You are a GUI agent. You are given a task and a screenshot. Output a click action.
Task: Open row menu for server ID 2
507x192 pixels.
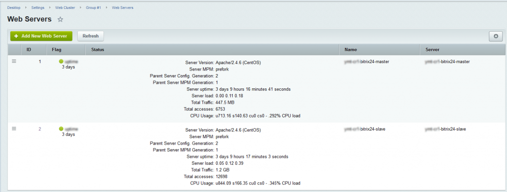(14, 128)
